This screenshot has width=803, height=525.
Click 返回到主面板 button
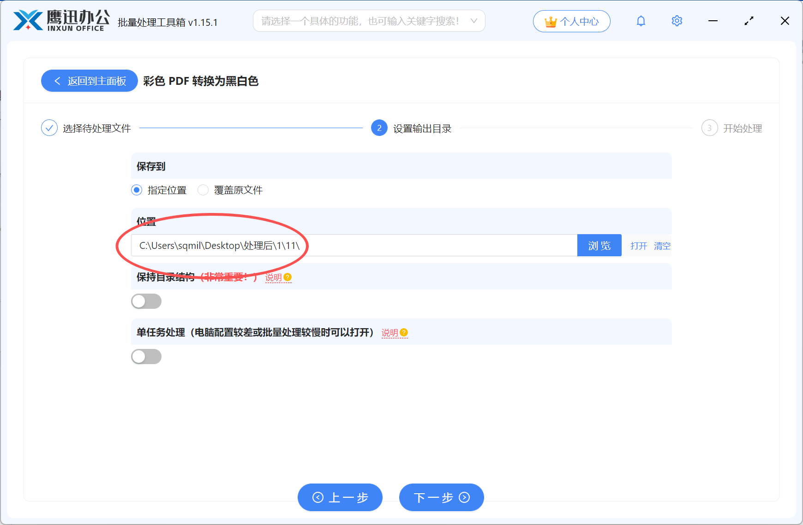point(90,81)
